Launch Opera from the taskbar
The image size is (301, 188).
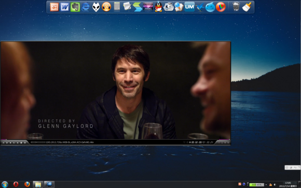(x=16, y=184)
